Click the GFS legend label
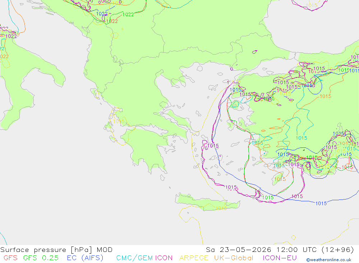 (x=10, y=258)
